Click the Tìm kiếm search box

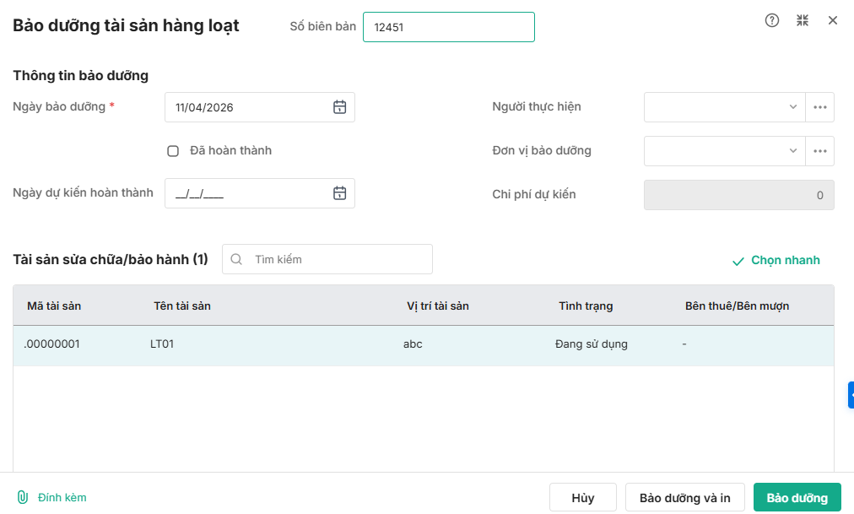coord(338,259)
